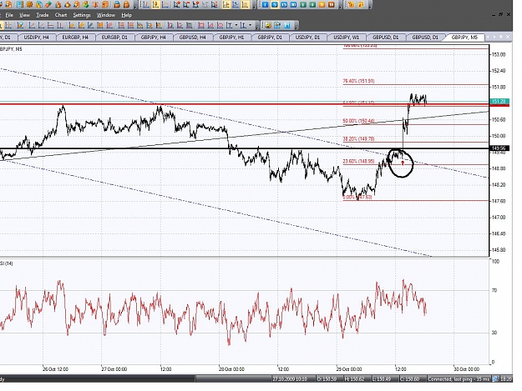The image size is (522, 391).
Task: Switch to the GBPJPY, H4 tab
Action: 154,38
